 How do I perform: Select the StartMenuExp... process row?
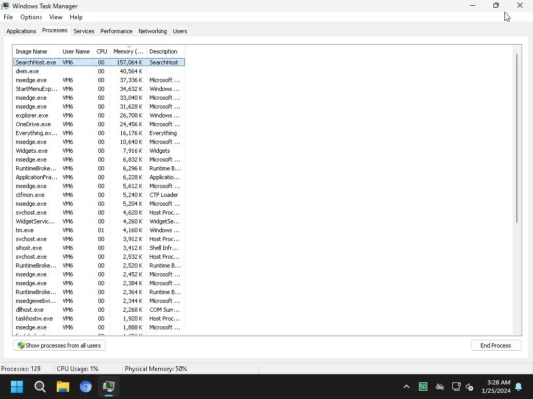(99, 89)
